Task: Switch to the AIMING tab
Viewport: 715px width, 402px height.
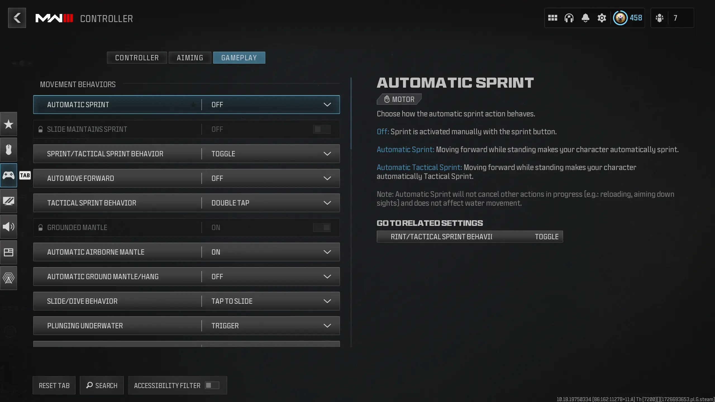Action: coord(190,58)
